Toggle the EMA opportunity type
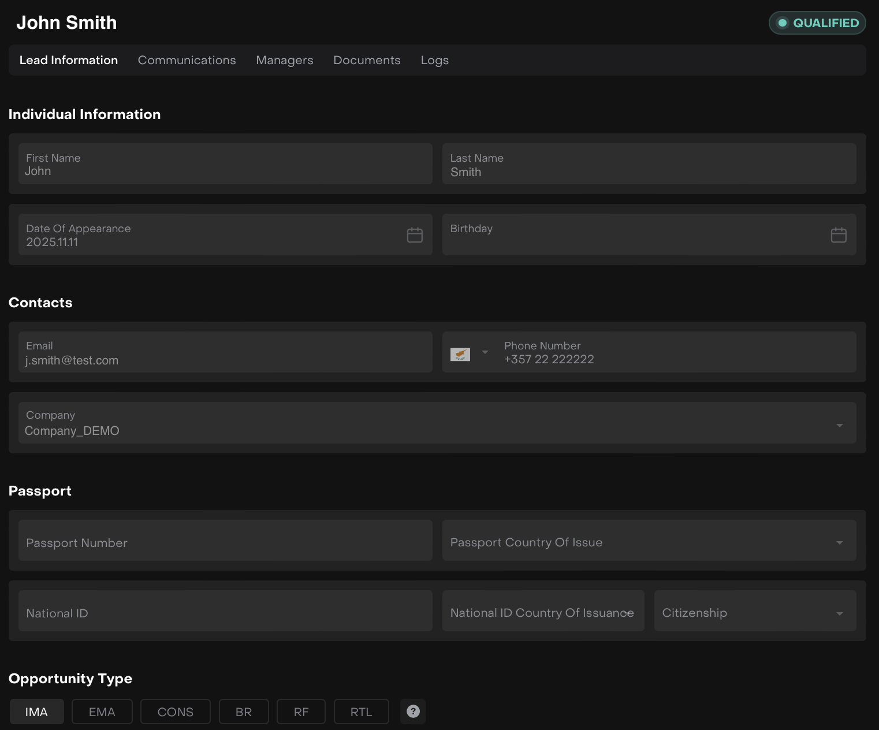The image size is (879, 730). tap(102, 712)
